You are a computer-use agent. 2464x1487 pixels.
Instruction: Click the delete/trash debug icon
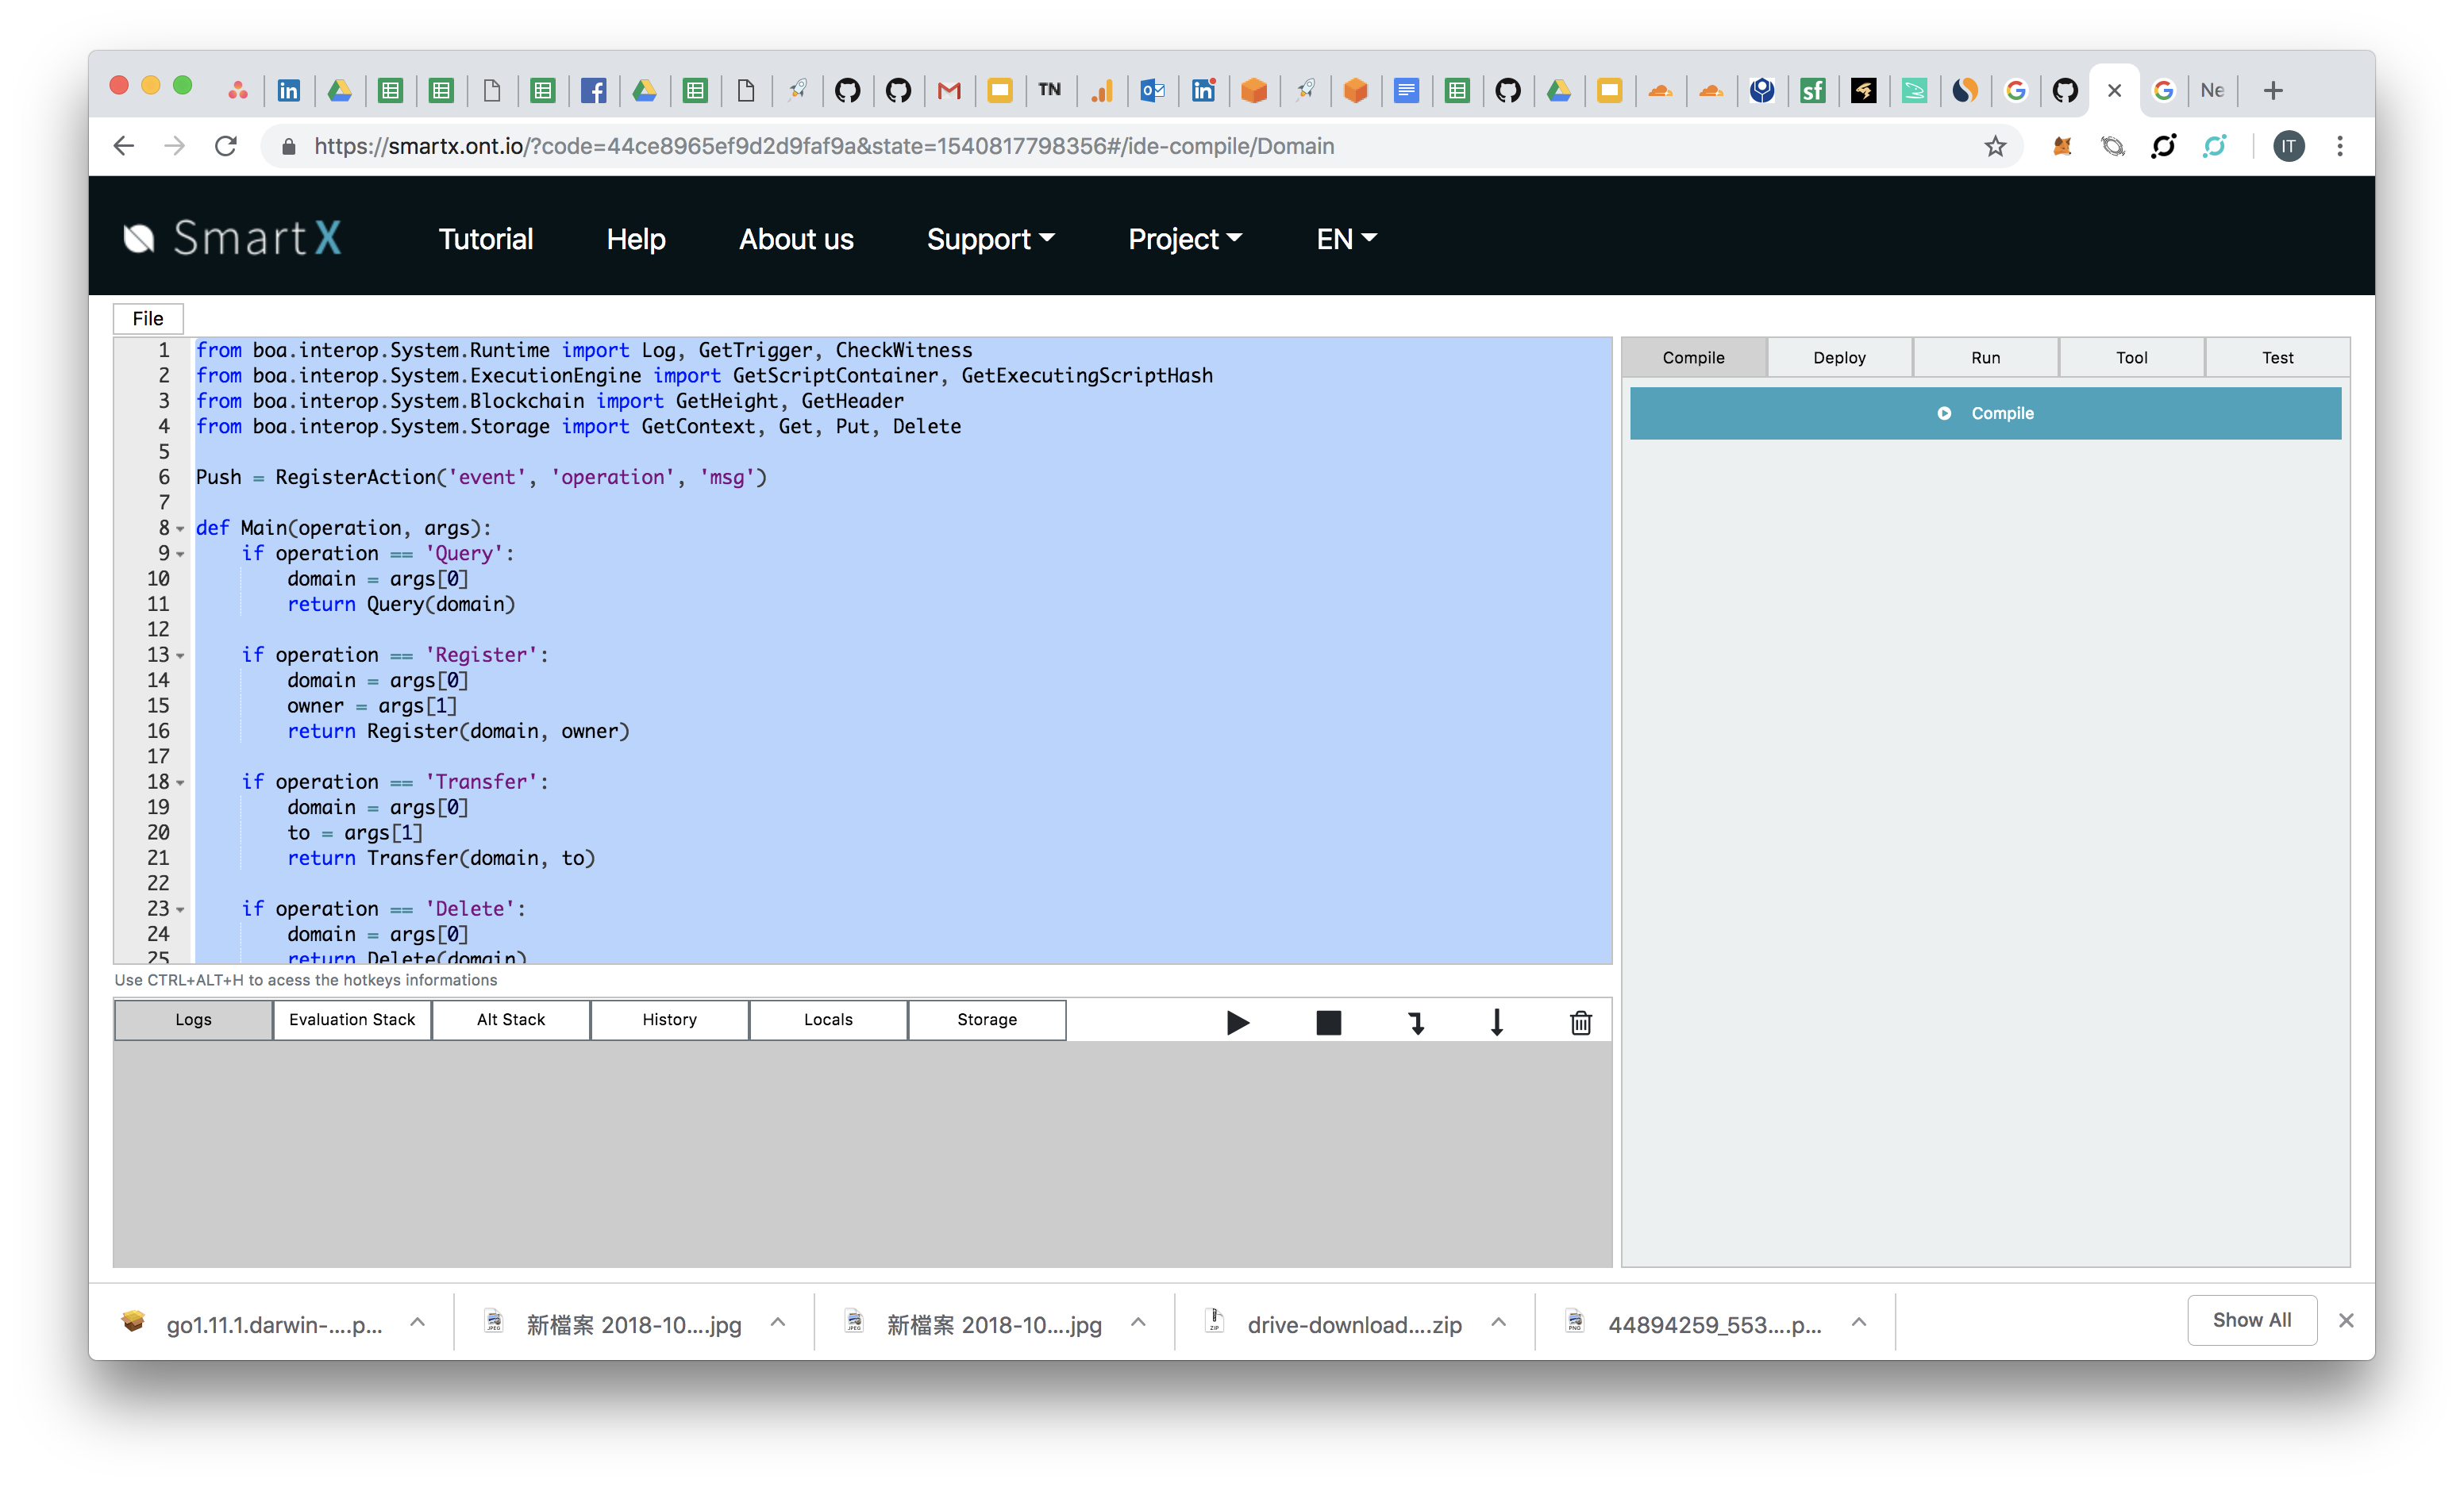pos(1580,1023)
